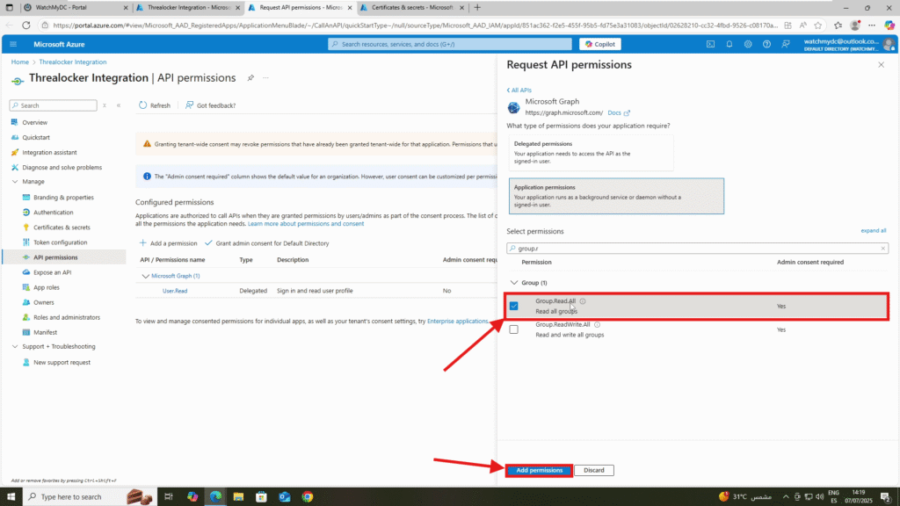Viewport: 900px width, 506px height.
Task: Show info for Group.ReadWrite.All
Action: (597, 325)
